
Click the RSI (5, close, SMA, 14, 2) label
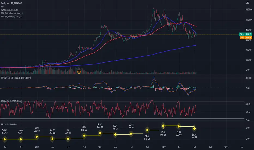click(11, 101)
